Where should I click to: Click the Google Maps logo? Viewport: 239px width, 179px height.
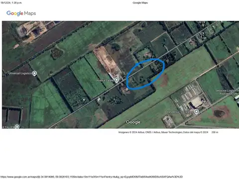[21, 13]
